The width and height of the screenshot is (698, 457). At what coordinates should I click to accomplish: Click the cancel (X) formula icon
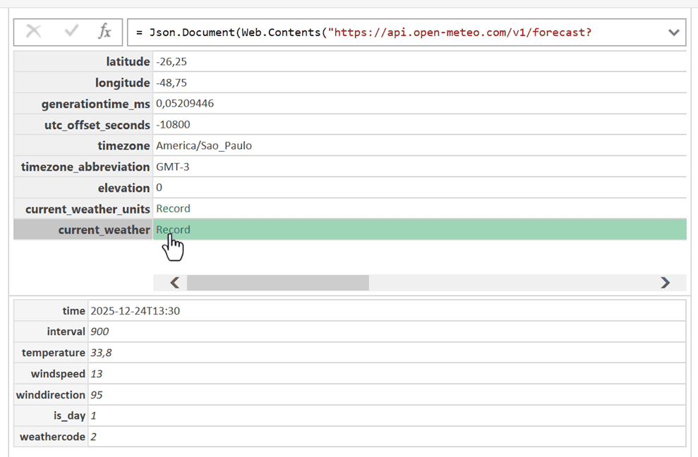coord(33,32)
